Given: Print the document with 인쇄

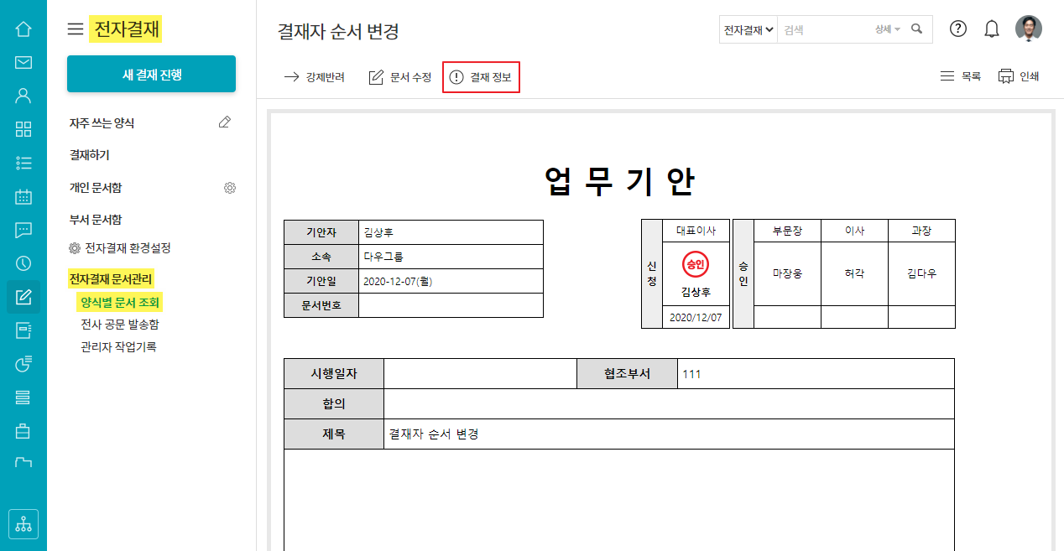Looking at the screenshot, I should pos(1019,76).
